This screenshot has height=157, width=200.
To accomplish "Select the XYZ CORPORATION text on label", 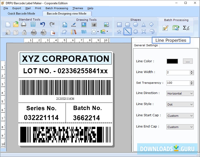I will pyautogui.click(x=66, y=58).
